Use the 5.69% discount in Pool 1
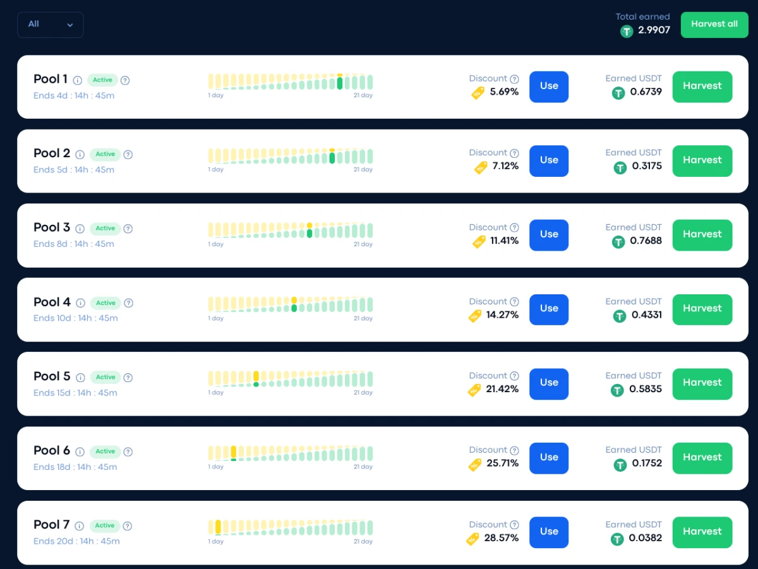 point(549,87)
